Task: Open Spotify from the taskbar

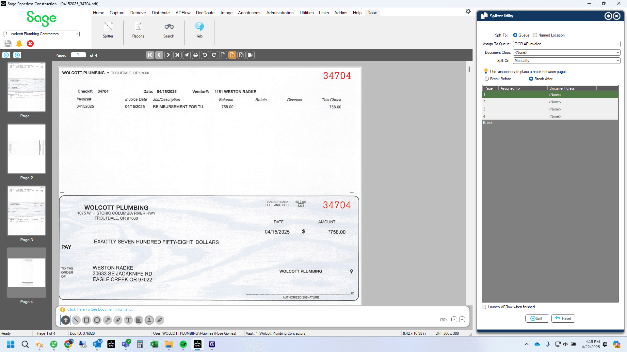Action: point(183,344)
